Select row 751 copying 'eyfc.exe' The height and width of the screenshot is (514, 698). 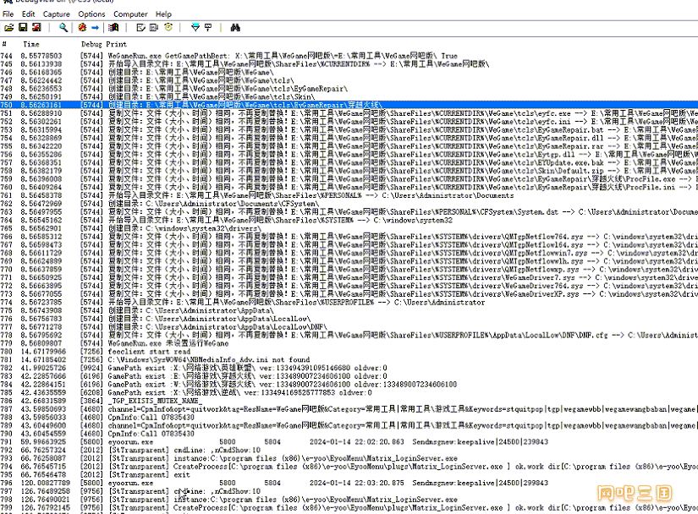(x=349, y=113)
